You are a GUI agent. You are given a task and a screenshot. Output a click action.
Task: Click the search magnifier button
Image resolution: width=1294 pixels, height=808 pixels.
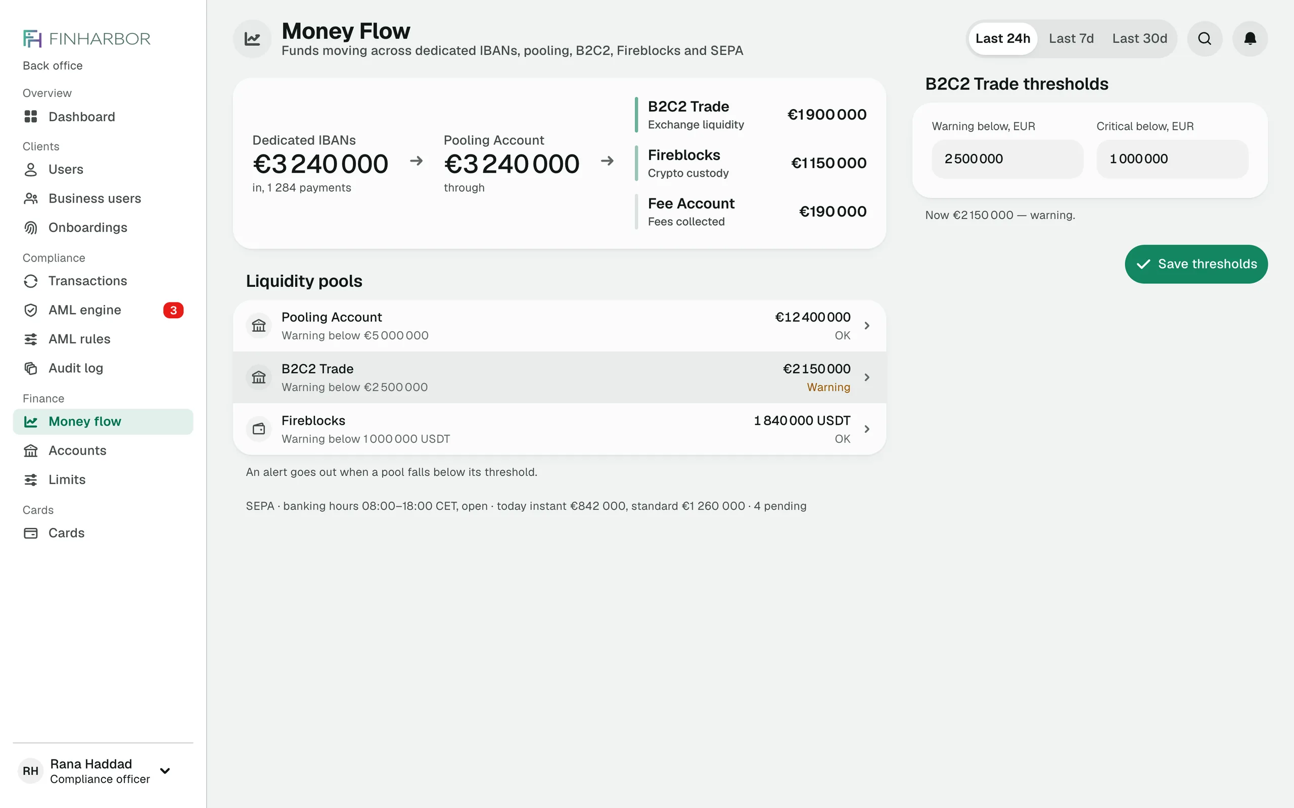[x=1204, y=38]
